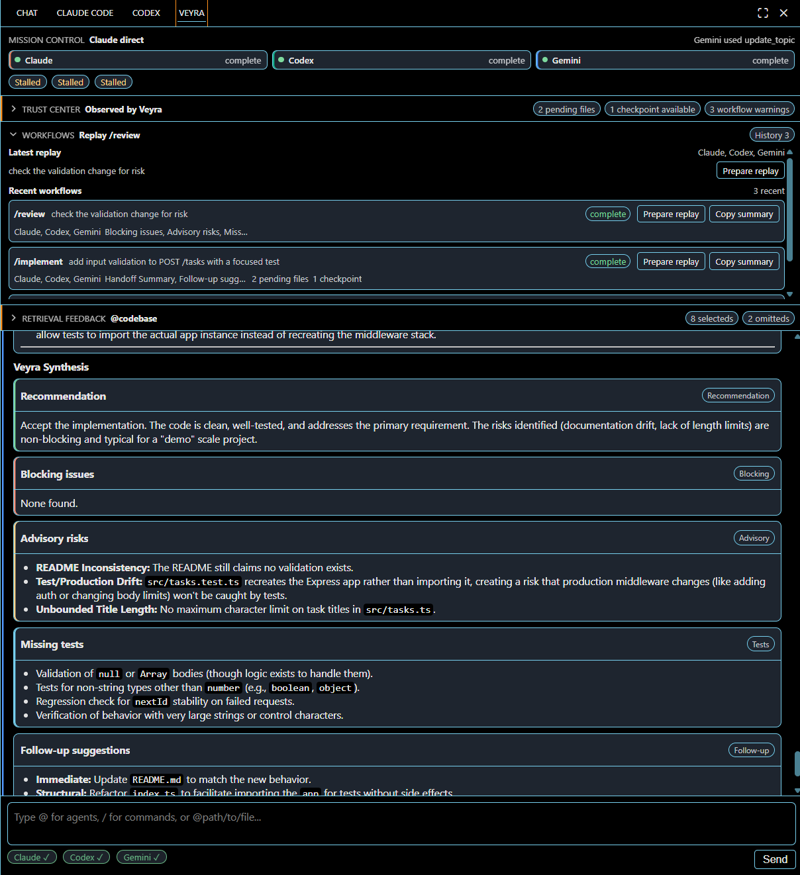Open the 3 workflow warnings badge
The height and width of the screenshot is (875, 800).
coord(750,109)
